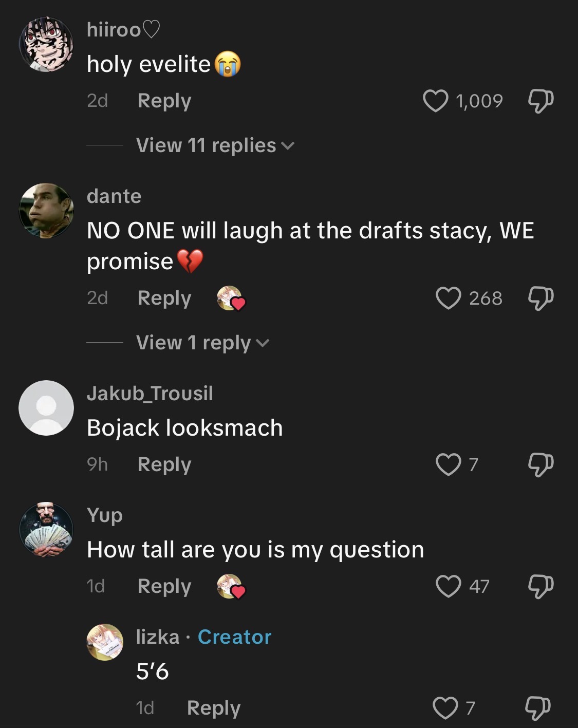Tap creator-liked badge on Yup's comment
Screen dimensions: 578x728
231,587
